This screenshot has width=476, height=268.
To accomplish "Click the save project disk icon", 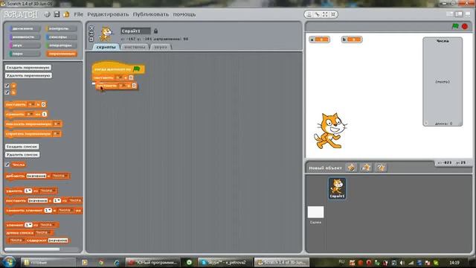I will pyautogui.click(x=57, y=14).
